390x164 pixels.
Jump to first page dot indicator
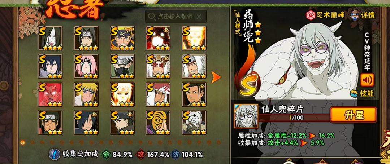(23, 142)
